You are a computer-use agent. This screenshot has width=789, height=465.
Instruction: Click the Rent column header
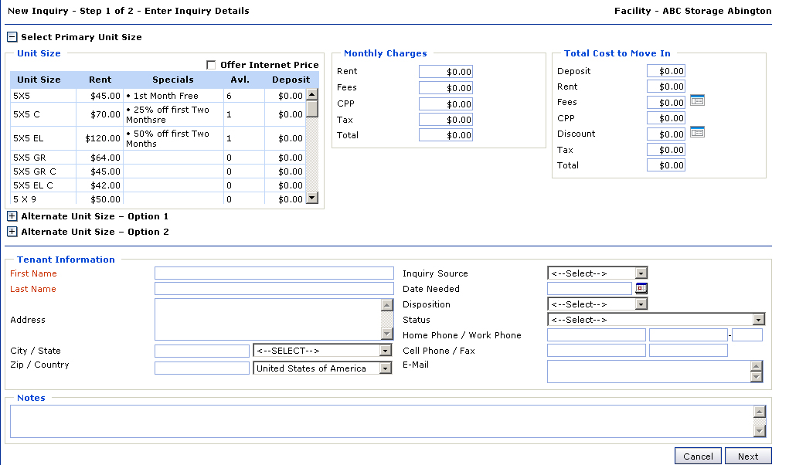[x=100, y=80]
